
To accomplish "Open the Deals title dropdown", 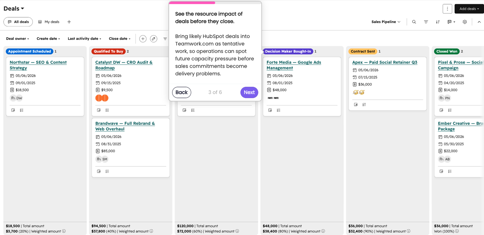I will (x=14, y=8).
